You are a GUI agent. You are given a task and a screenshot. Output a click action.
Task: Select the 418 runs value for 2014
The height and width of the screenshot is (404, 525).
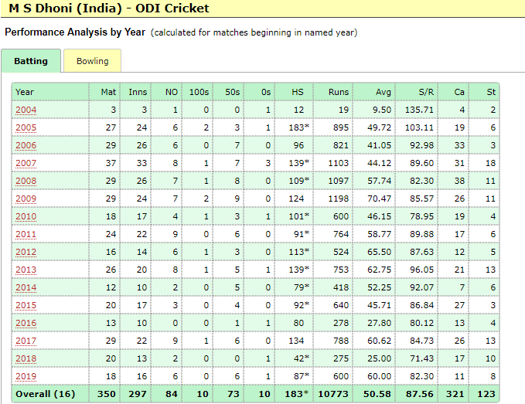pos(341,287)
